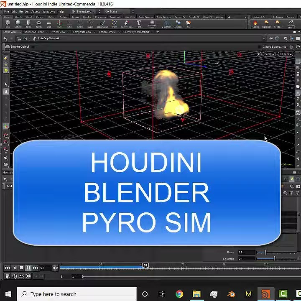
Task: Select the Draw Curve shelf tool
Action: click(102, 24)
